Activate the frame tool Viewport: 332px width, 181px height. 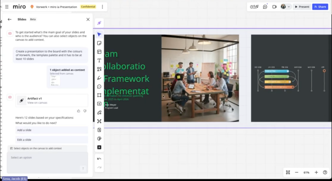[99, 95]
